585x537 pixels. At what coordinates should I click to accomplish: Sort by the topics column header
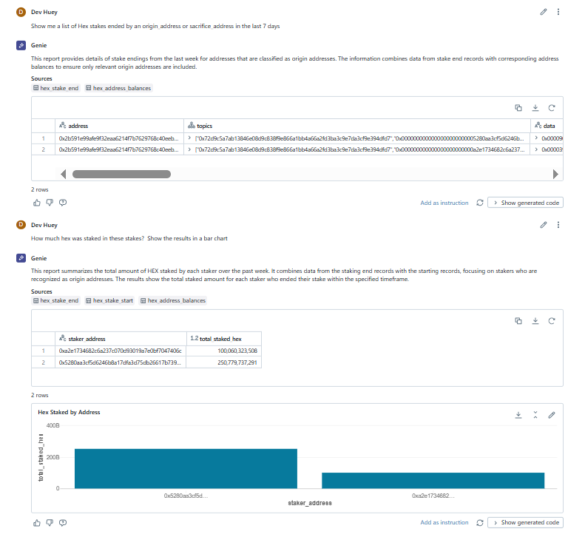[x=357, y=126]
